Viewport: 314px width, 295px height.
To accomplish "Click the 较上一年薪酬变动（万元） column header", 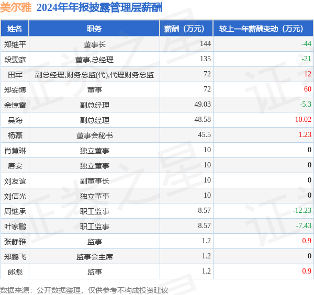I will pyautogui.click(x=263, y=29).
